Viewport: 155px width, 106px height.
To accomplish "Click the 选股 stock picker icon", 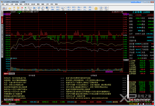I will pos(47,8).
